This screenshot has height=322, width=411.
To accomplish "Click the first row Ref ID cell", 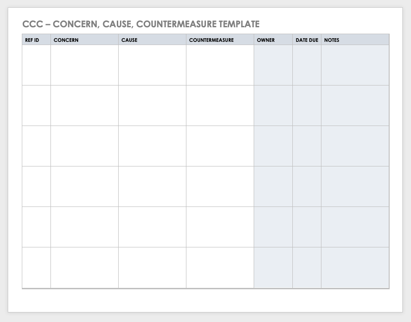I will pos(36,65).
